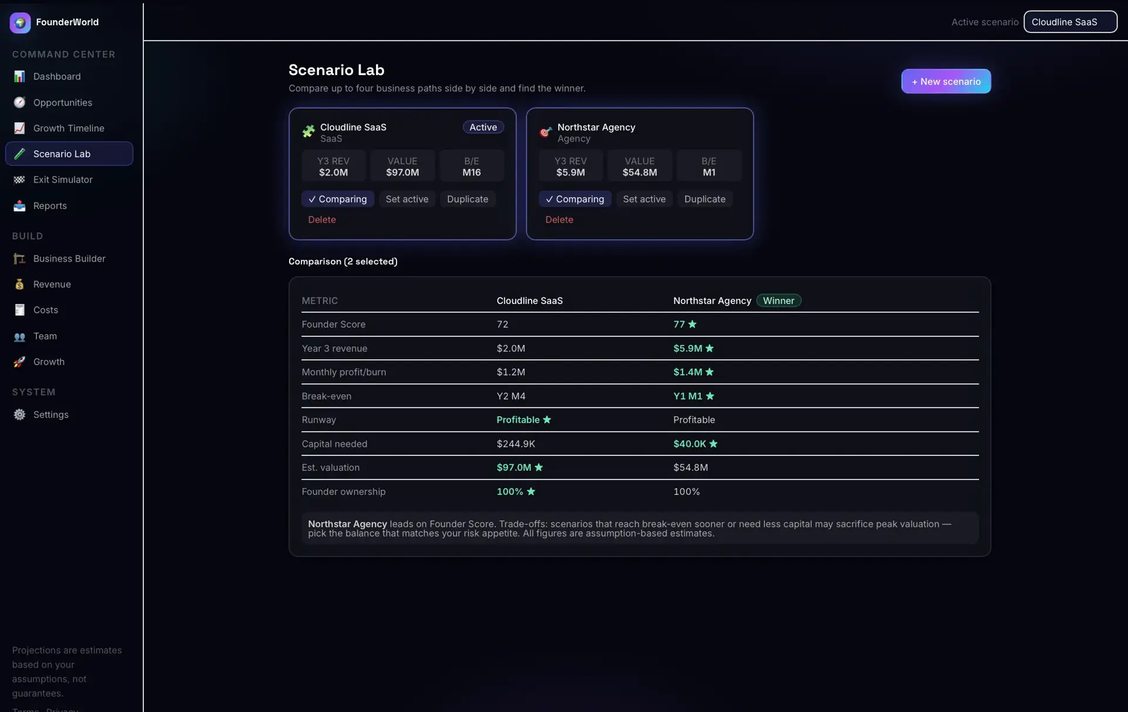Image resolution: width=1128 pixels, height=712 pixels.
Task: Click the Growth Timeline chart icon
Action: 19,128
